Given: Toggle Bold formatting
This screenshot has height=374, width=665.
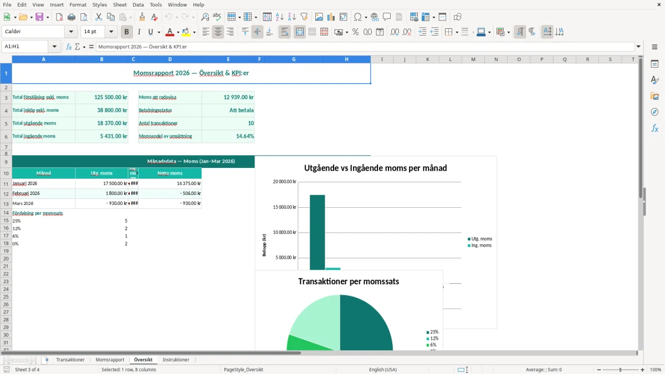Looking at the screenshot, I should 127,32.
